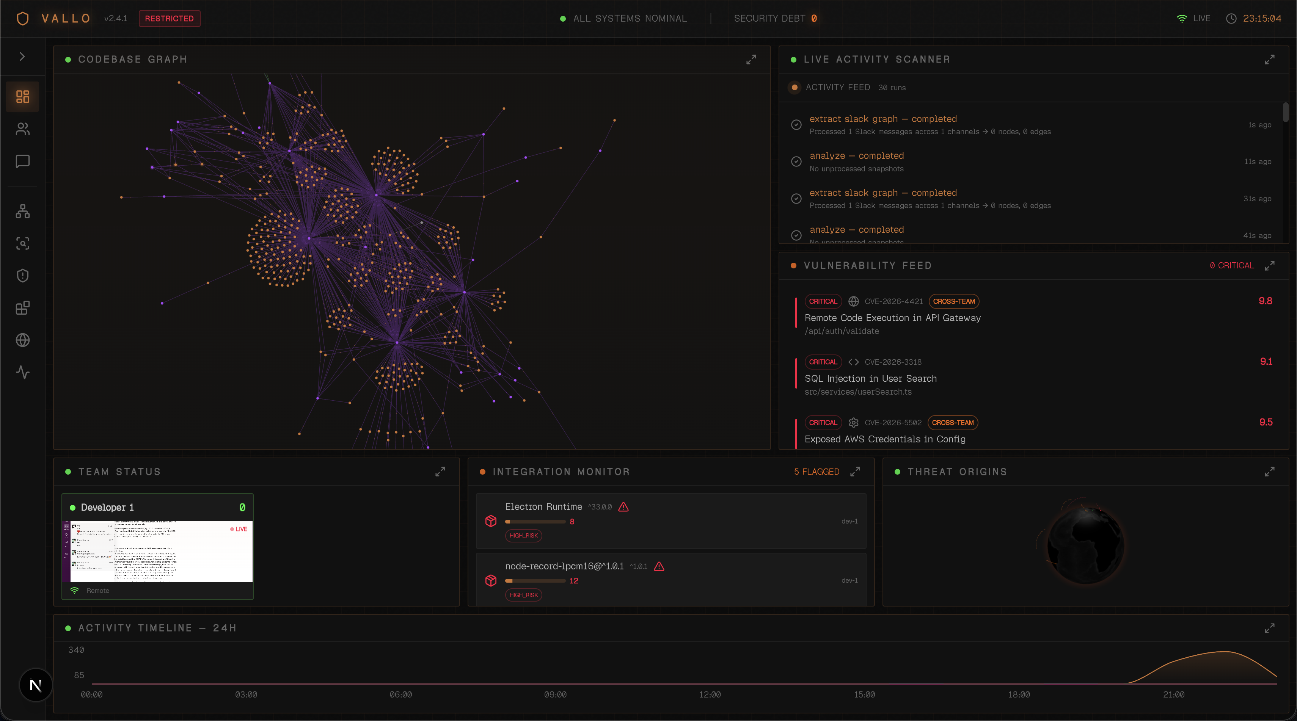Select the activity pulse sidebar icon
This screenshot has height=721, width=1297.
coord(23,372)
